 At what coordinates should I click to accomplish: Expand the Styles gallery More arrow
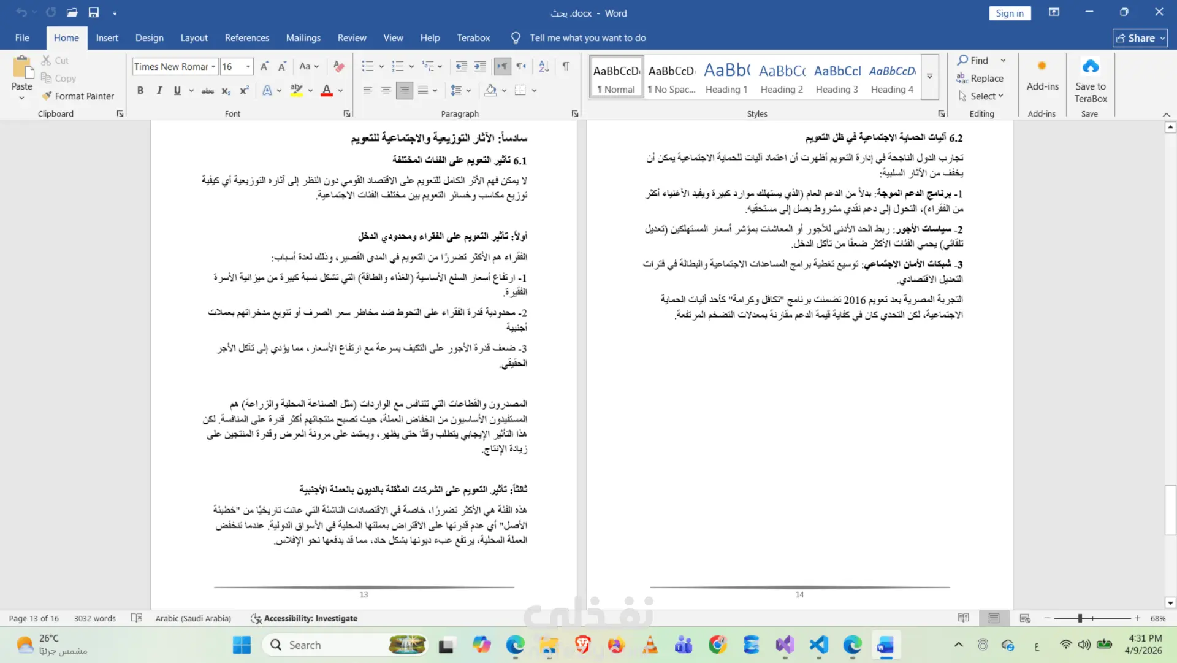[x=929, y=76]
